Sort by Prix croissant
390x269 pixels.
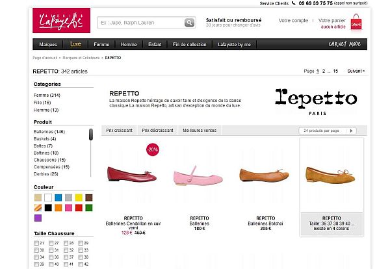coord(119,130)
